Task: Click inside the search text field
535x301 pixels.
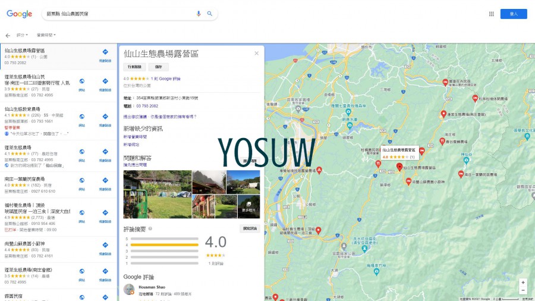Action: [x=119, y=14]
